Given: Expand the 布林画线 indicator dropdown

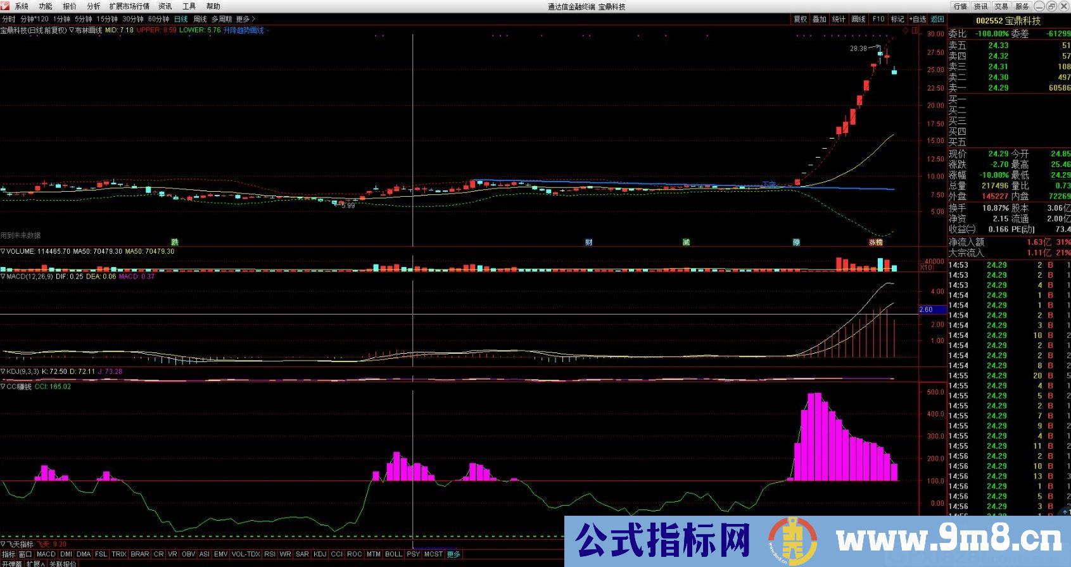Looking at the screenshot, I should tap(72, 30).
